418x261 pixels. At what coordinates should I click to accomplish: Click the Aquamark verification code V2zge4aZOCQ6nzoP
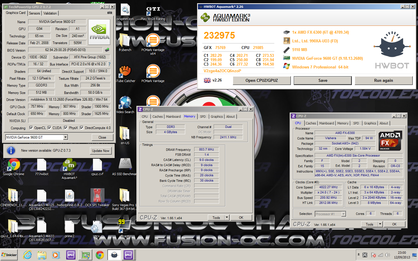222,71
